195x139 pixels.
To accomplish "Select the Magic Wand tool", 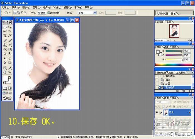I will (10, 31).
